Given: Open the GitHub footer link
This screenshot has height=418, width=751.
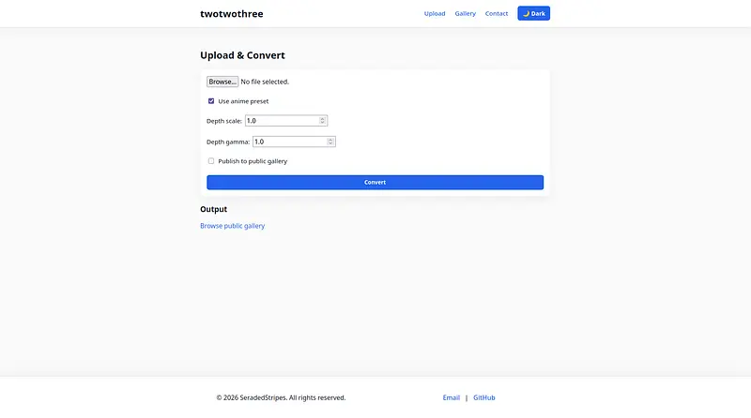Looking at the screenshot, I should tap(484, 397).
